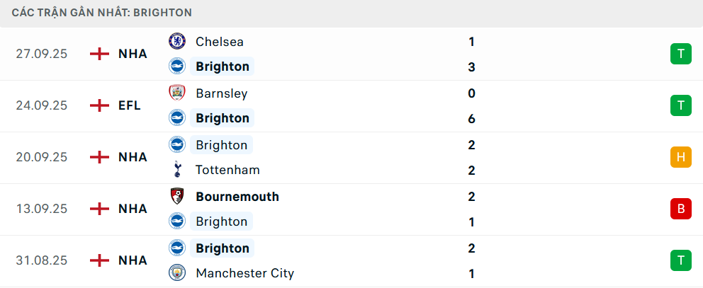Select the 31.08.25 match date
This screenshot has height=288, width=703.
pyautogui.click(x=42, y=260)
